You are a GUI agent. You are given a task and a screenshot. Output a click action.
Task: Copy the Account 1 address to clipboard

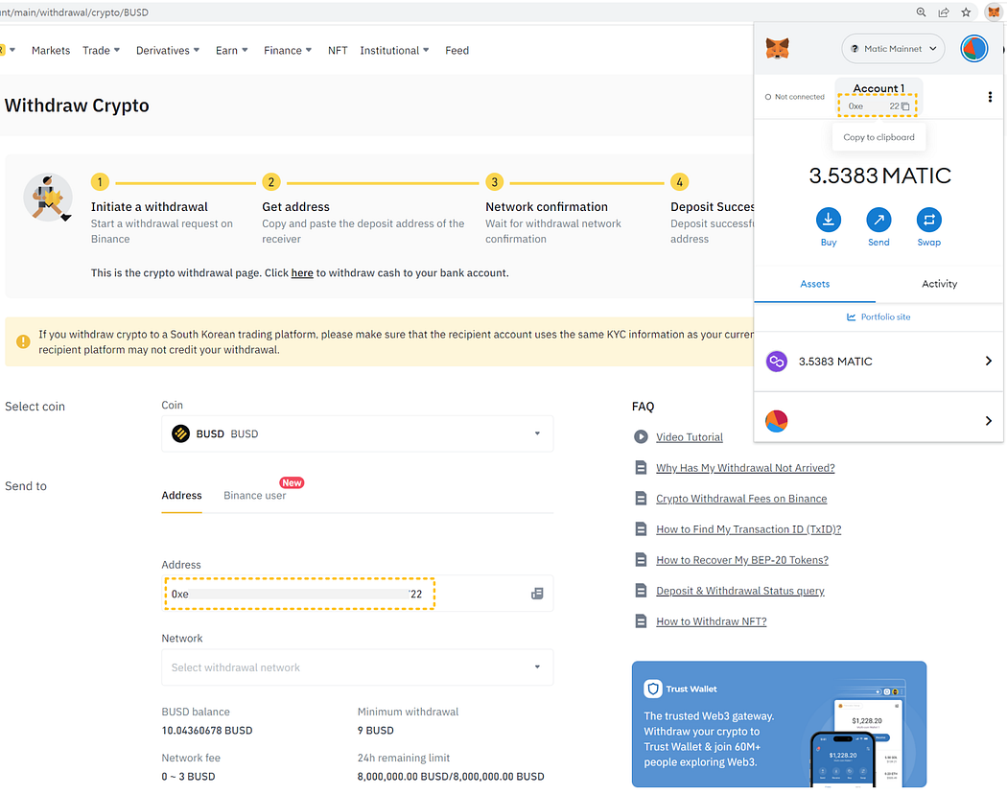click(x=905, y=105)
